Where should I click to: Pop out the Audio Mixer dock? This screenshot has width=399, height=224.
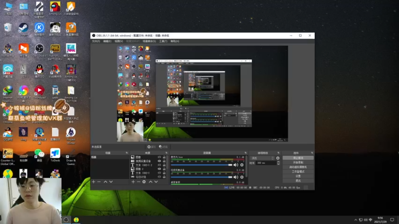(245, 153)
